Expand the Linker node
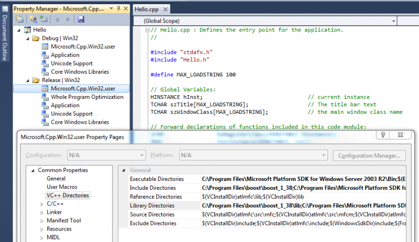Viewport: 419px width, 242px height. [42, 213]
